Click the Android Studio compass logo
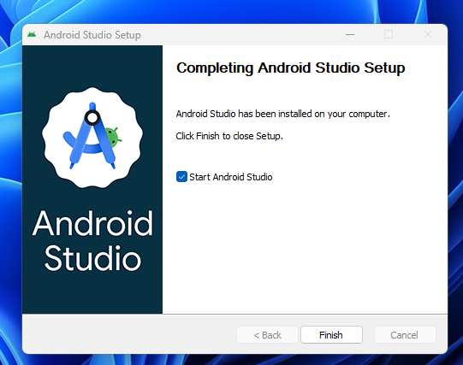 point(92,138)
